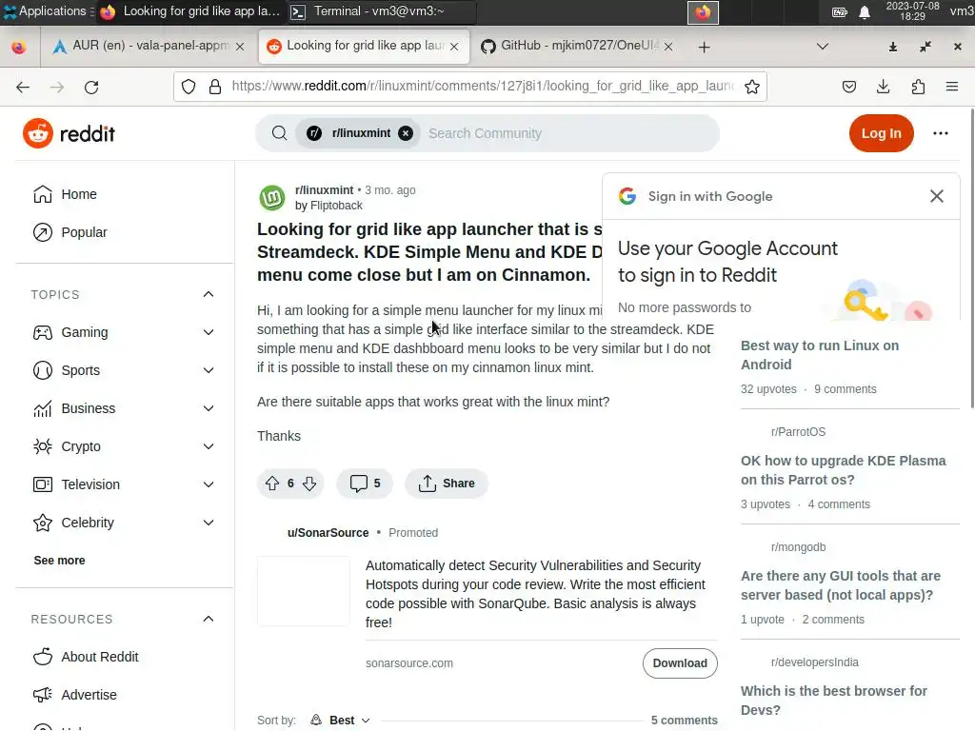Open 'OK how to upgrade KDE Plasma' post
The image size is (975, 731).
(x=843, y=470)
